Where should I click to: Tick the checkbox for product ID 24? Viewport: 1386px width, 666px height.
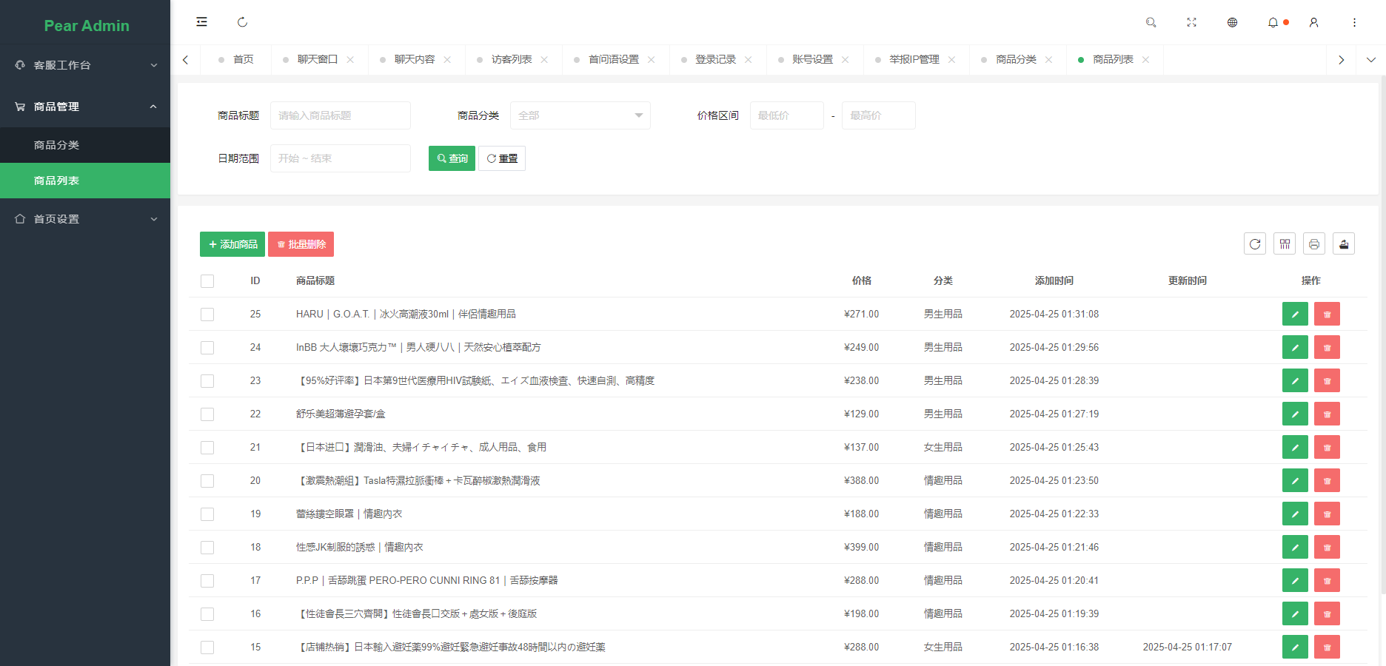tap(207, 348)
